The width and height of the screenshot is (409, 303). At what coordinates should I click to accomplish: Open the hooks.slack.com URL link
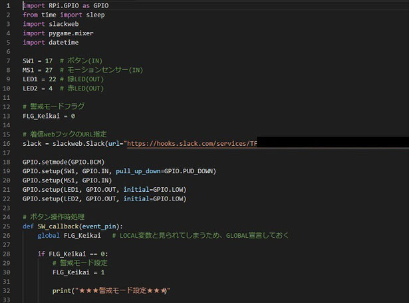pyautogui.click(x=192, y=143)
